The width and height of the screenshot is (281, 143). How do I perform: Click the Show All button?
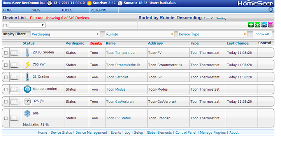point(262,34)
